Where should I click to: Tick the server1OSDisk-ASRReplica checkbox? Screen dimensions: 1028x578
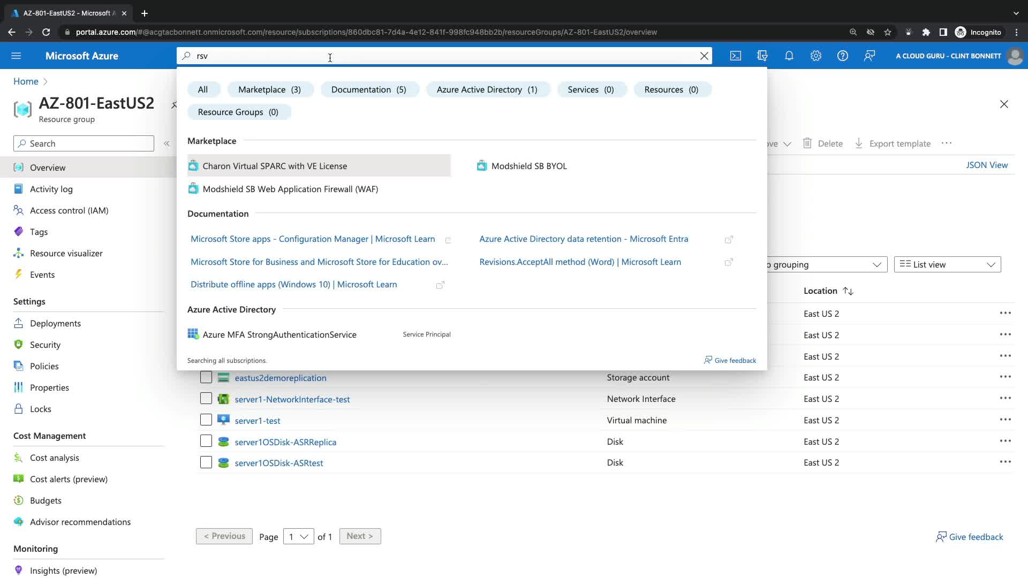[206, 442]
